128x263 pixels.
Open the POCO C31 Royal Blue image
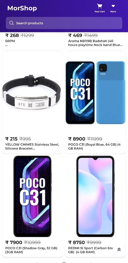(95, 93)
